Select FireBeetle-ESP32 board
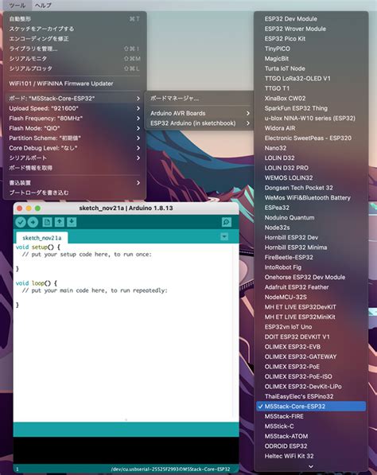 311,258
